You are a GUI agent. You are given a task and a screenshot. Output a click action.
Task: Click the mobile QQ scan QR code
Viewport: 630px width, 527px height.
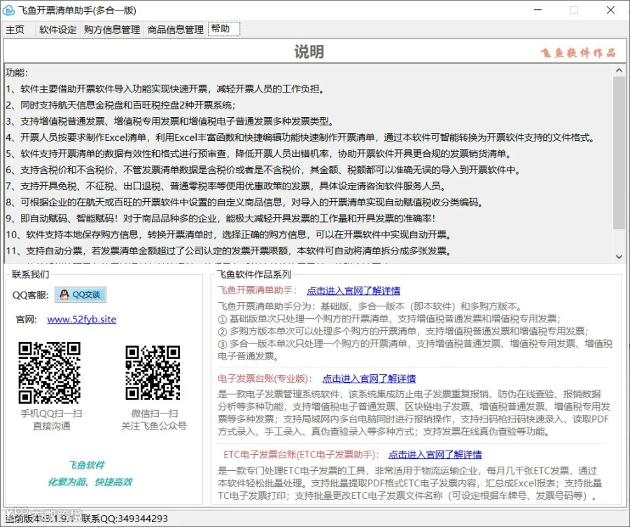coord(50,373)
